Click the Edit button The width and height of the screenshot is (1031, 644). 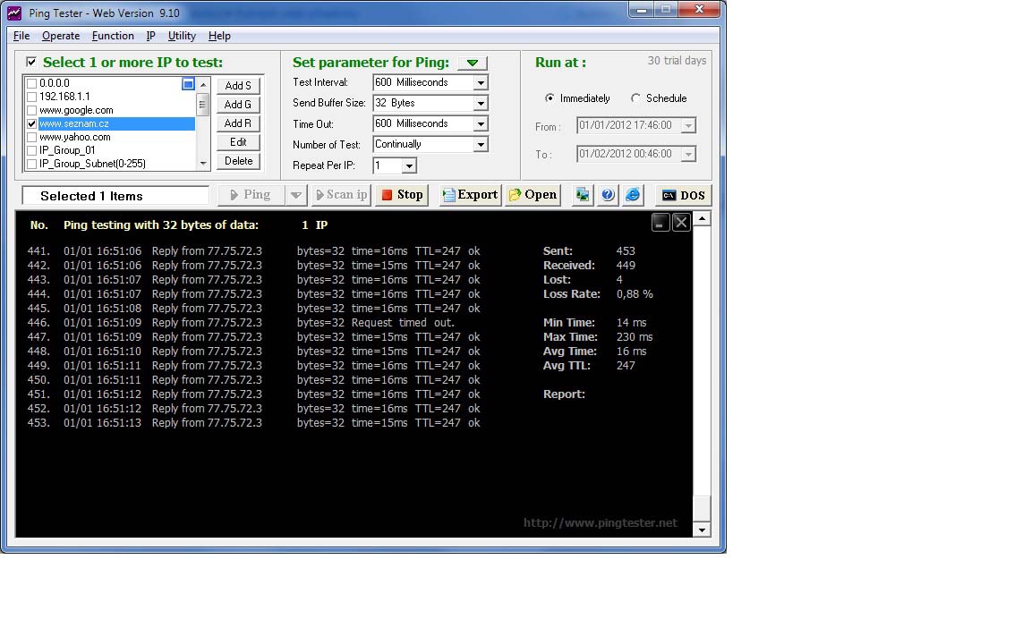[238, 142]
